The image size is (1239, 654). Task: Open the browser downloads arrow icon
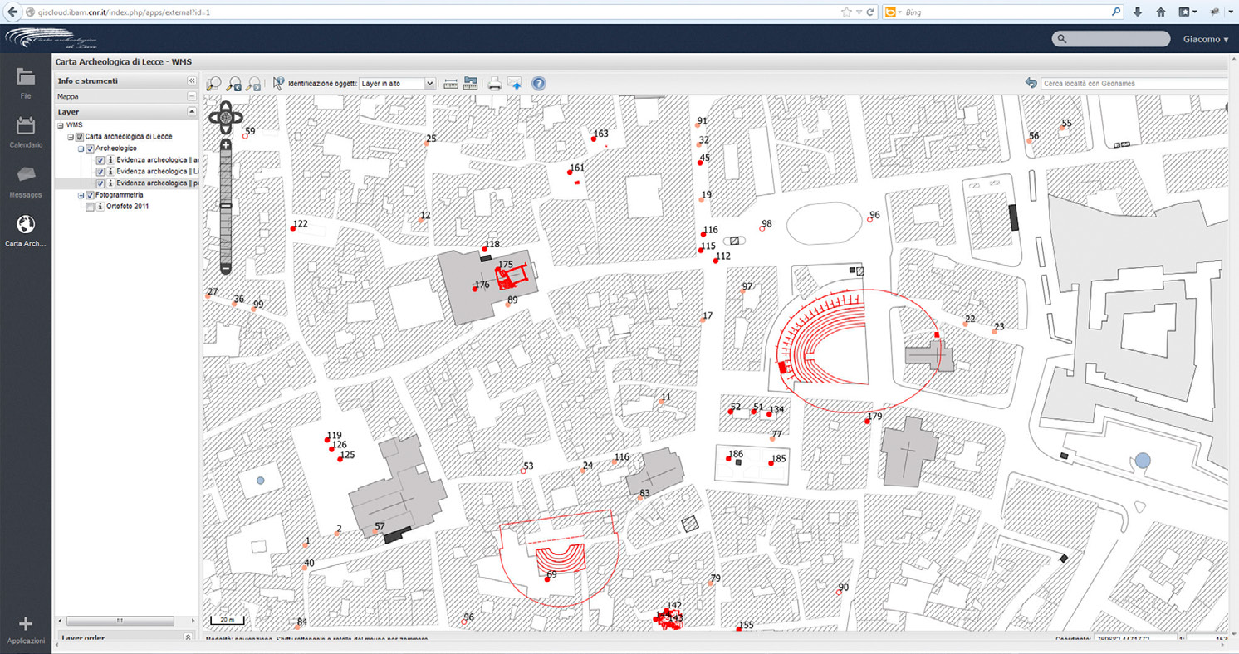pos(1138,12)
